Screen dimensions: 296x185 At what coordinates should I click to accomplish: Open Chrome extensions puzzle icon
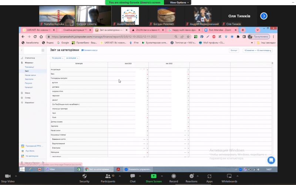(238, 37)
